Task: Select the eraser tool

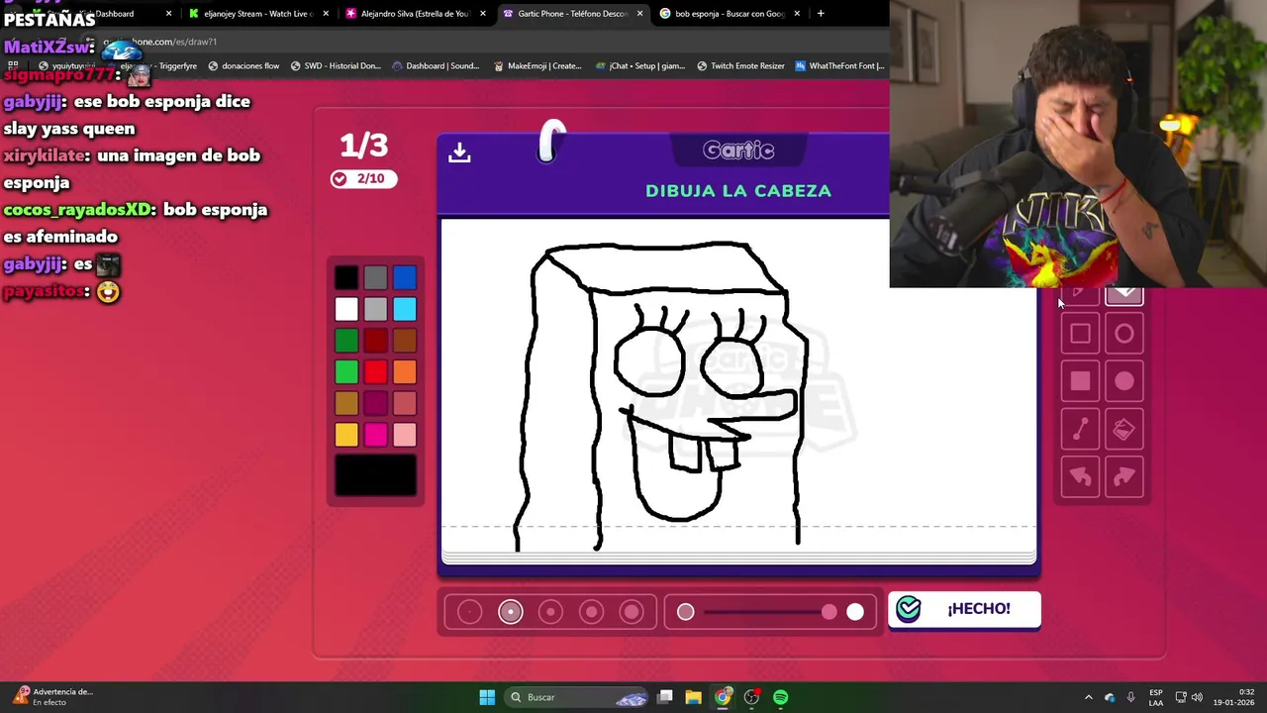Action: pos(1123,294)
